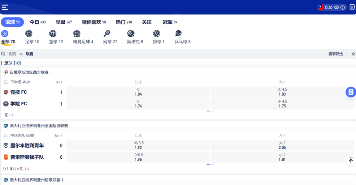Open 澳大利亚维多利亚州全国超级联赛 league header
This screenshot has height=185, width=356.
[178, 126]
